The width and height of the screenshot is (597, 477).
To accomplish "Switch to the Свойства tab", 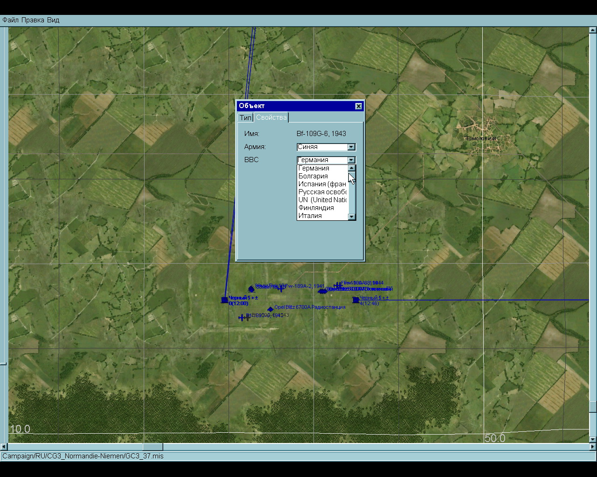I will [x=271, y=117].
